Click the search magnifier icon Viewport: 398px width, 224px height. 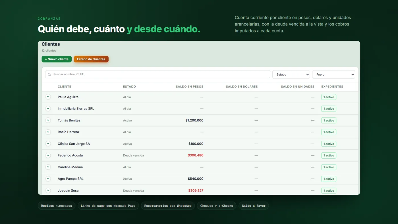(x=49, y=74)
